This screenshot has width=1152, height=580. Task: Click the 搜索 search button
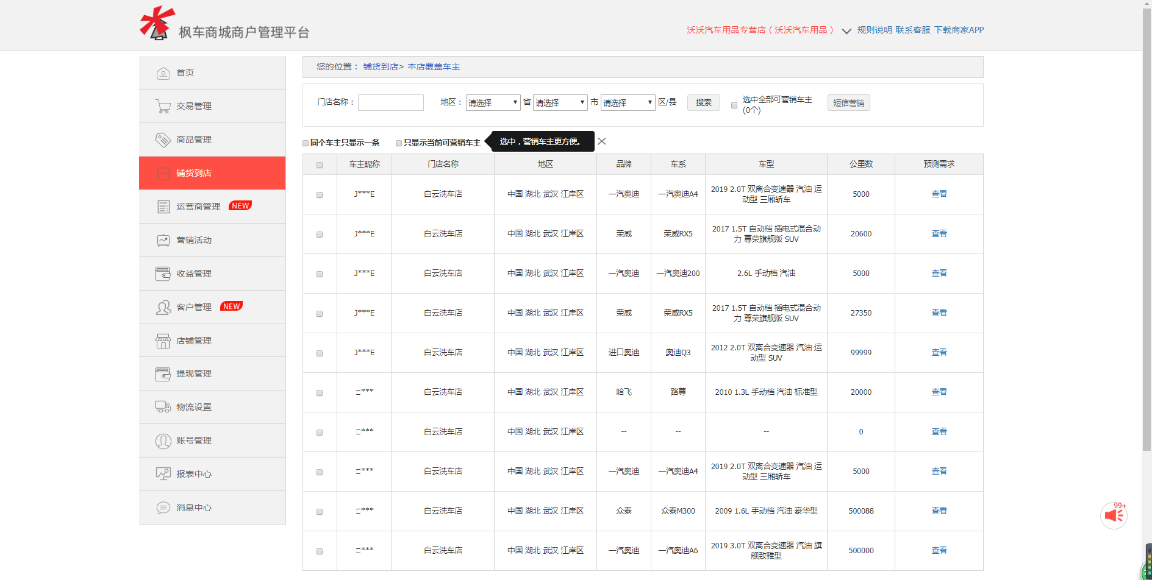tap(703, 102)
